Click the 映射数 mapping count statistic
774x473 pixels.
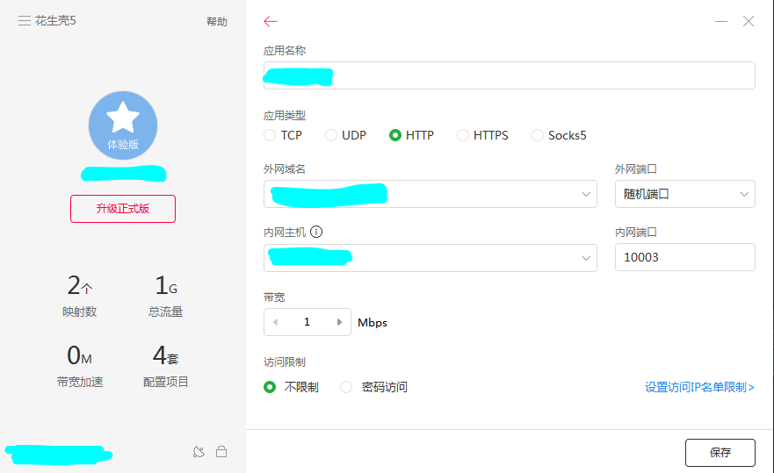[x=79, y=296]
